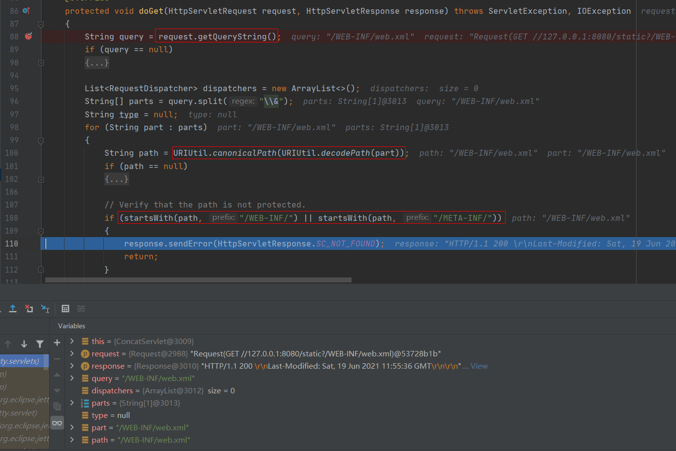Click the frames filter funnel icon
Viewport: 676px width, 451px height.
[40, 344]
